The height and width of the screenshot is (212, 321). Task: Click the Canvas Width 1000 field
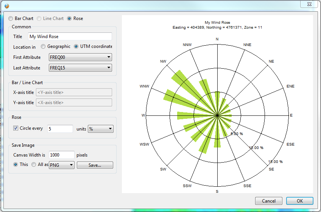pos(61,155)
